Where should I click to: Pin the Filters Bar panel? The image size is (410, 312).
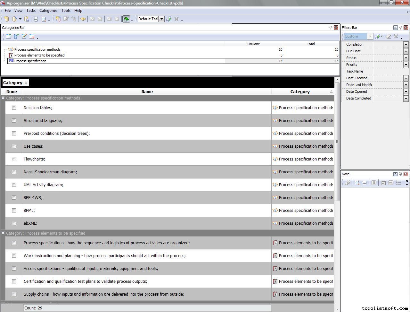(x=400, y=28)
